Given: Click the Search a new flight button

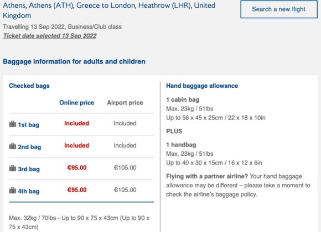Looking at the screenshot, I should 279,9.
